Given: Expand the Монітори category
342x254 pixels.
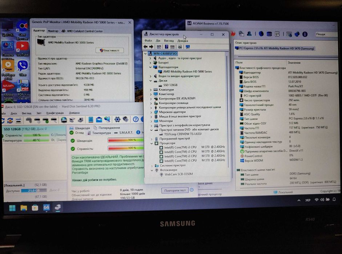Looking at the screenshot, I should click(x=151, y=121).
